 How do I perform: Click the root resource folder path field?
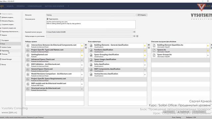point(89,32)
